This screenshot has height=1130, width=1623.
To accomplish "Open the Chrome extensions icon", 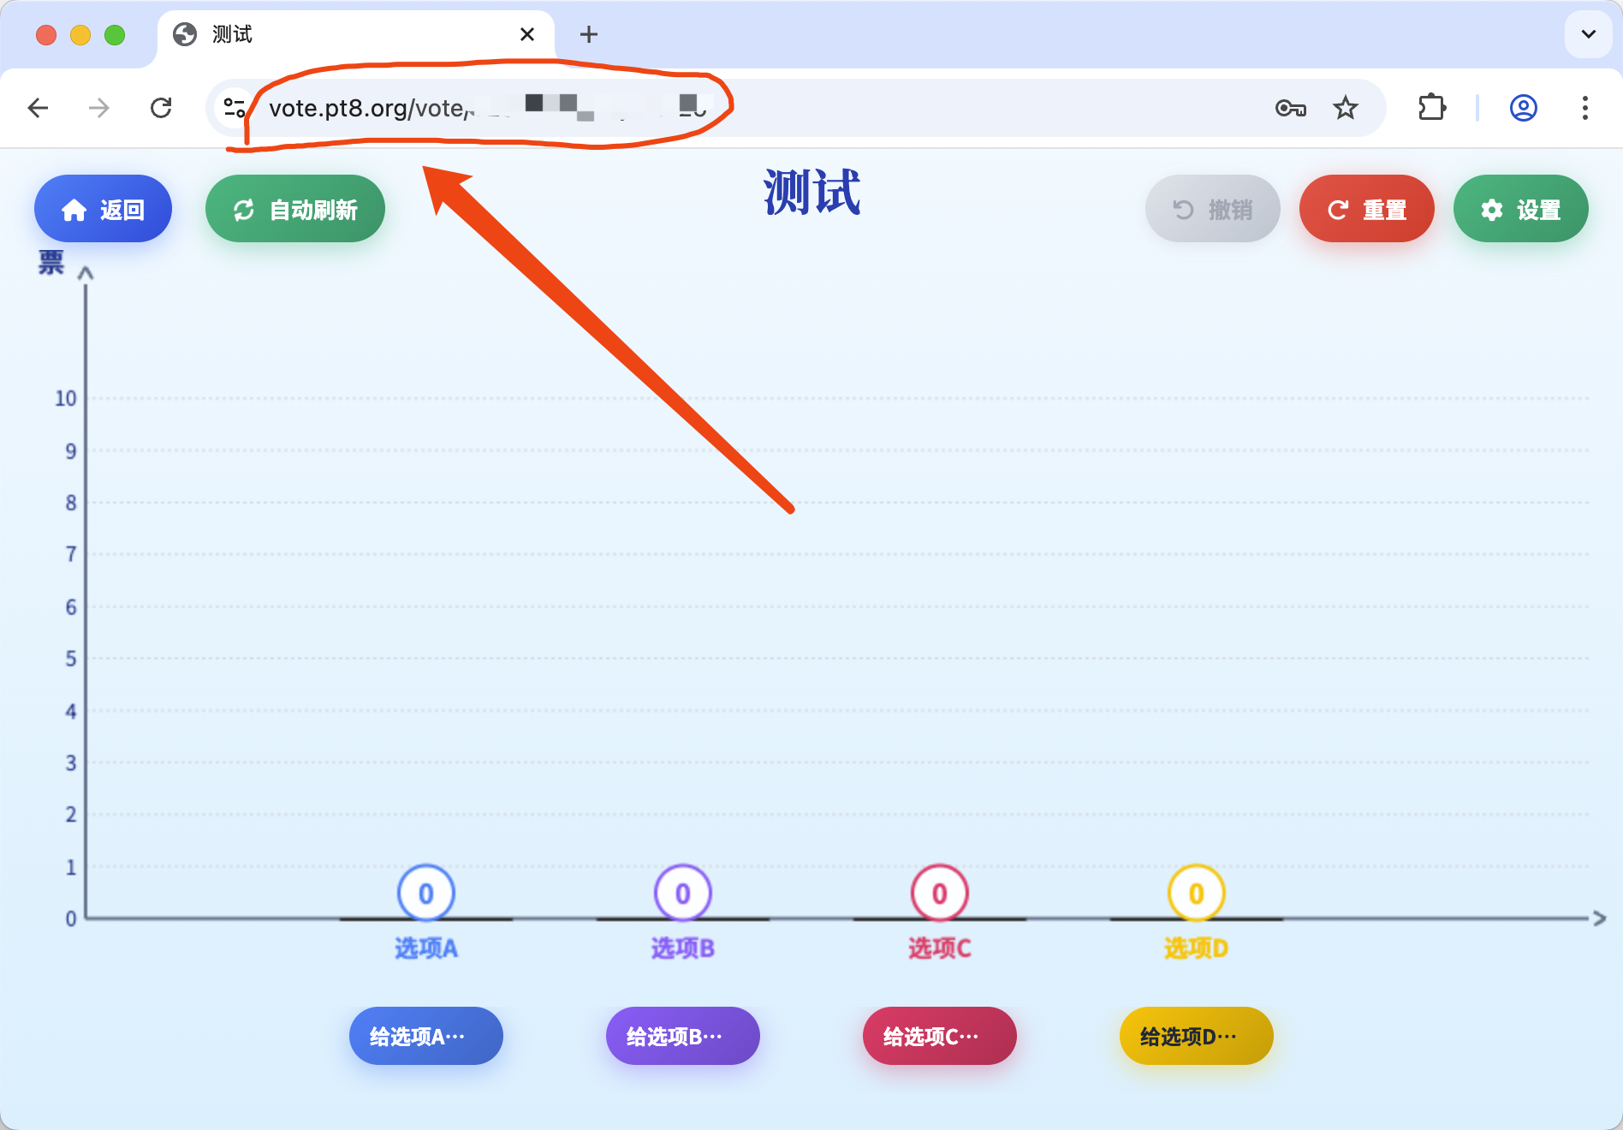I will click(x=1432, y=108).
